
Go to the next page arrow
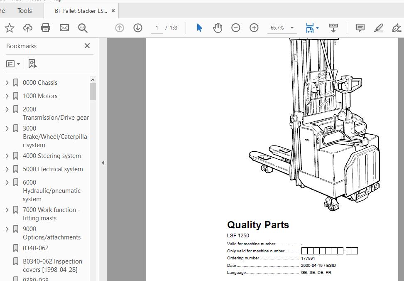pos(138,28)
